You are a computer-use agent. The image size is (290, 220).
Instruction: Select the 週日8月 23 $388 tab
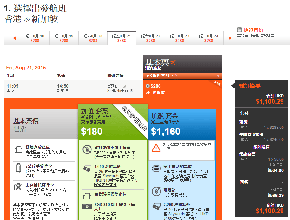(179, 38)
